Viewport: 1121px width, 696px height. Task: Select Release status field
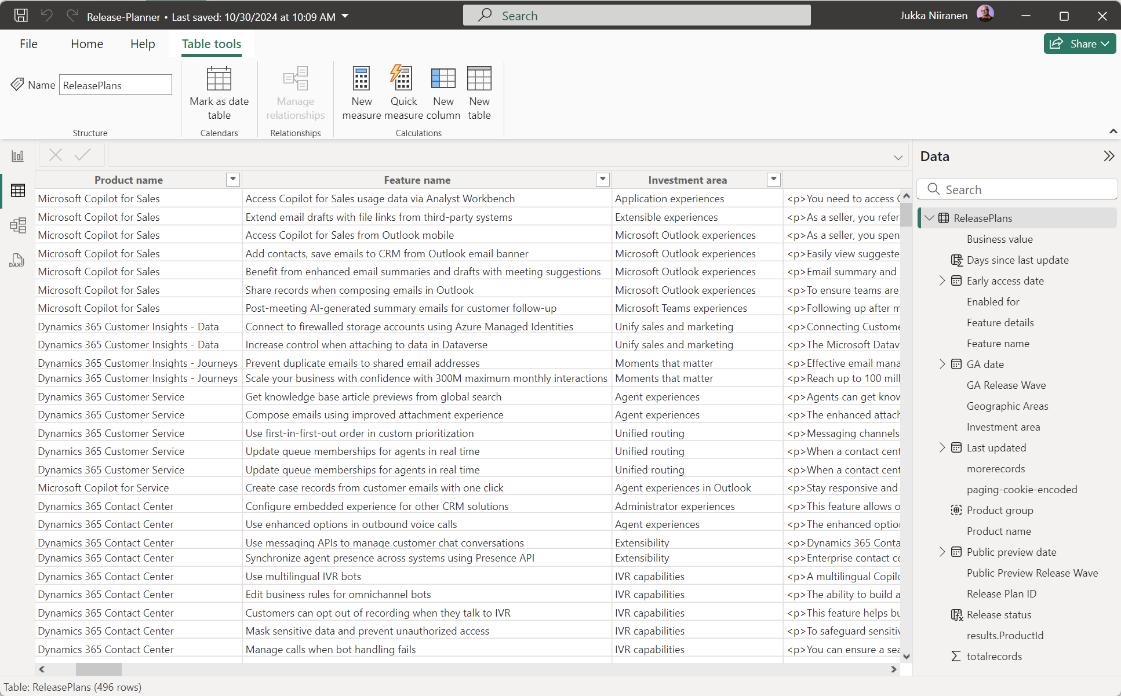point(999,615)
